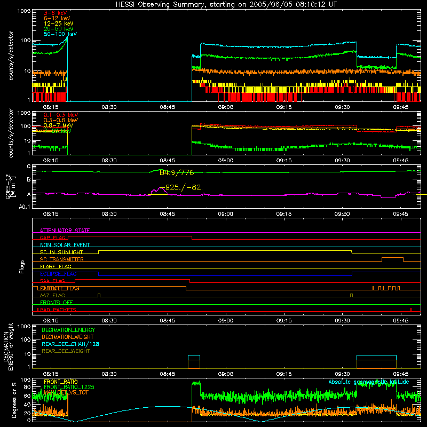Click the MAX_DET_VS_TOT legend label
This screenshot has width=427, height=427.
click(66, 392)
